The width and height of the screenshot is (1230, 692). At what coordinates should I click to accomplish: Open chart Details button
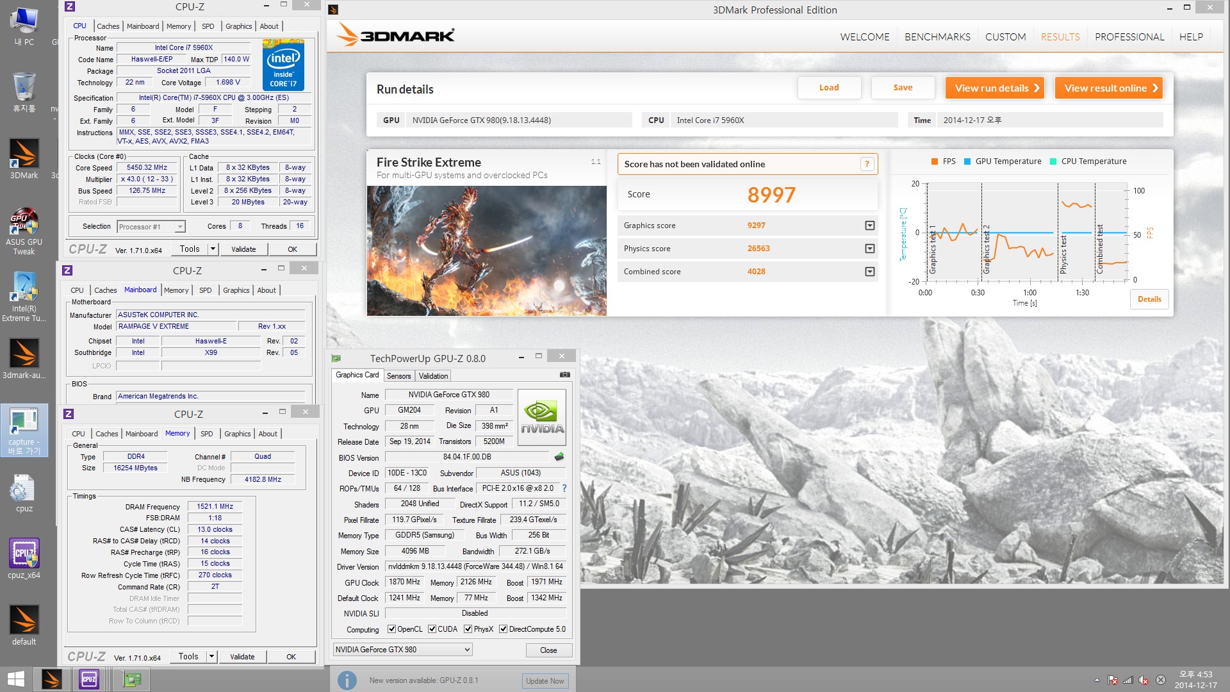pos(1149,299)
